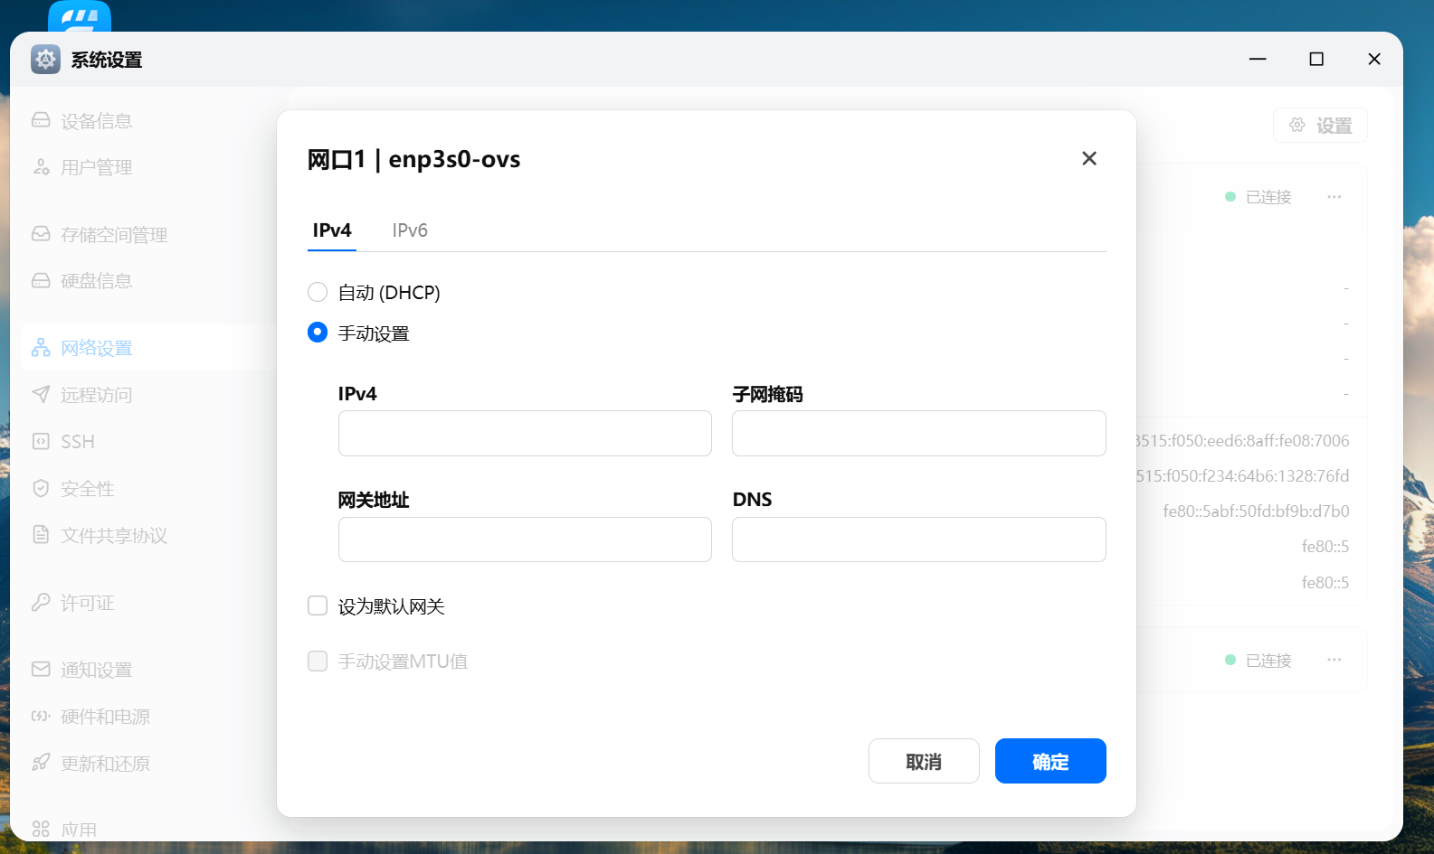Click the gear icon beside 设置
The height and width of the screenshot is (854, 1434).
pyautogui.click(x=1297, y=125)
